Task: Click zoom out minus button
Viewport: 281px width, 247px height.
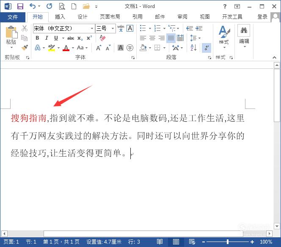Action: point(204,242)
